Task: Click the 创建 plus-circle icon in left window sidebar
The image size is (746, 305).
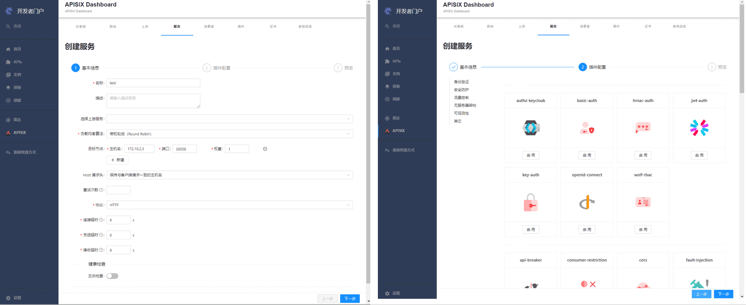Action: (8, 101)
